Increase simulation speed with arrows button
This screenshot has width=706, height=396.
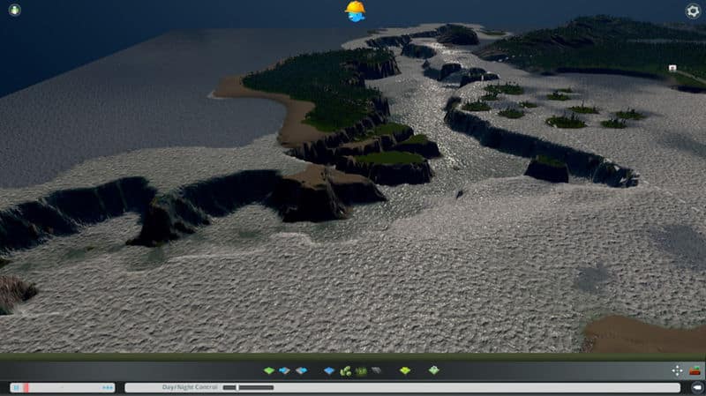point(108,387)
